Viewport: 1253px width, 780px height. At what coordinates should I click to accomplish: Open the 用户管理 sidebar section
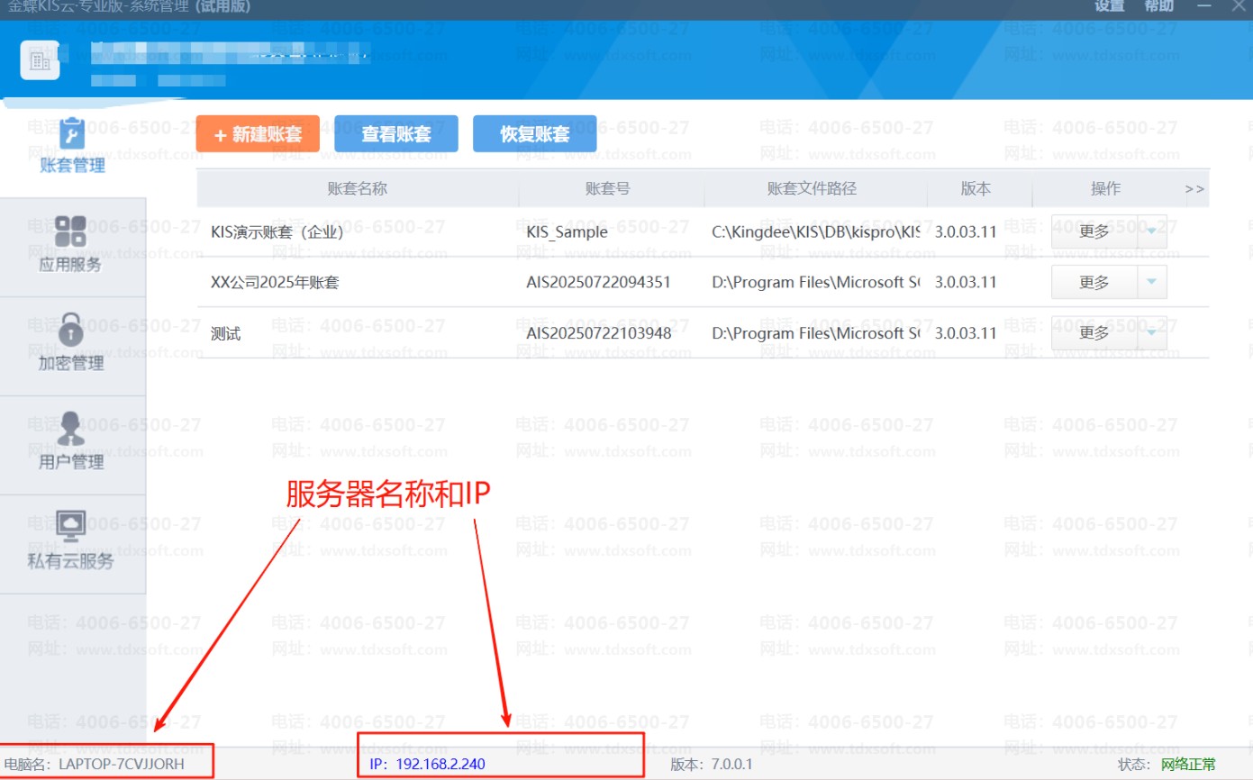[x=72, y=445]
